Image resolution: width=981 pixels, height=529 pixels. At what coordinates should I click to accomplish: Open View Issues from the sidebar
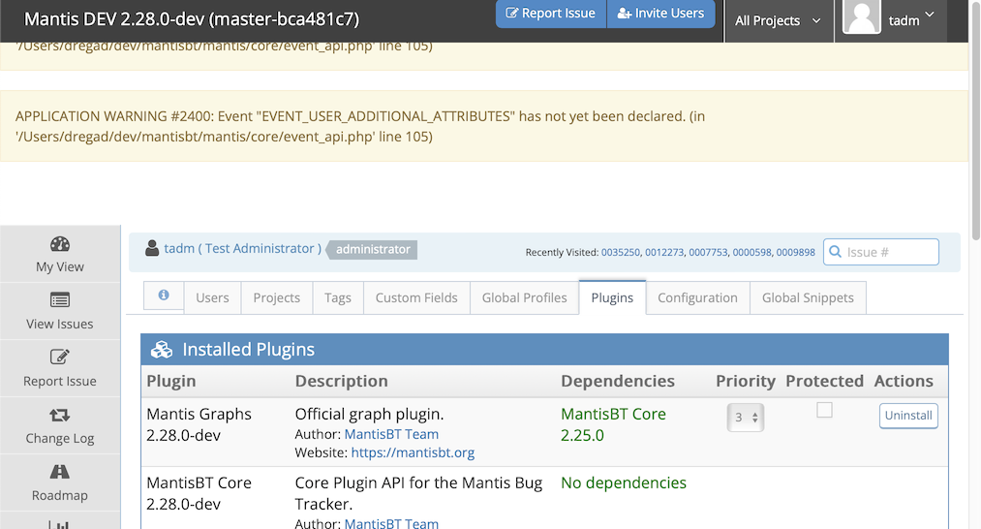(60, 312)
